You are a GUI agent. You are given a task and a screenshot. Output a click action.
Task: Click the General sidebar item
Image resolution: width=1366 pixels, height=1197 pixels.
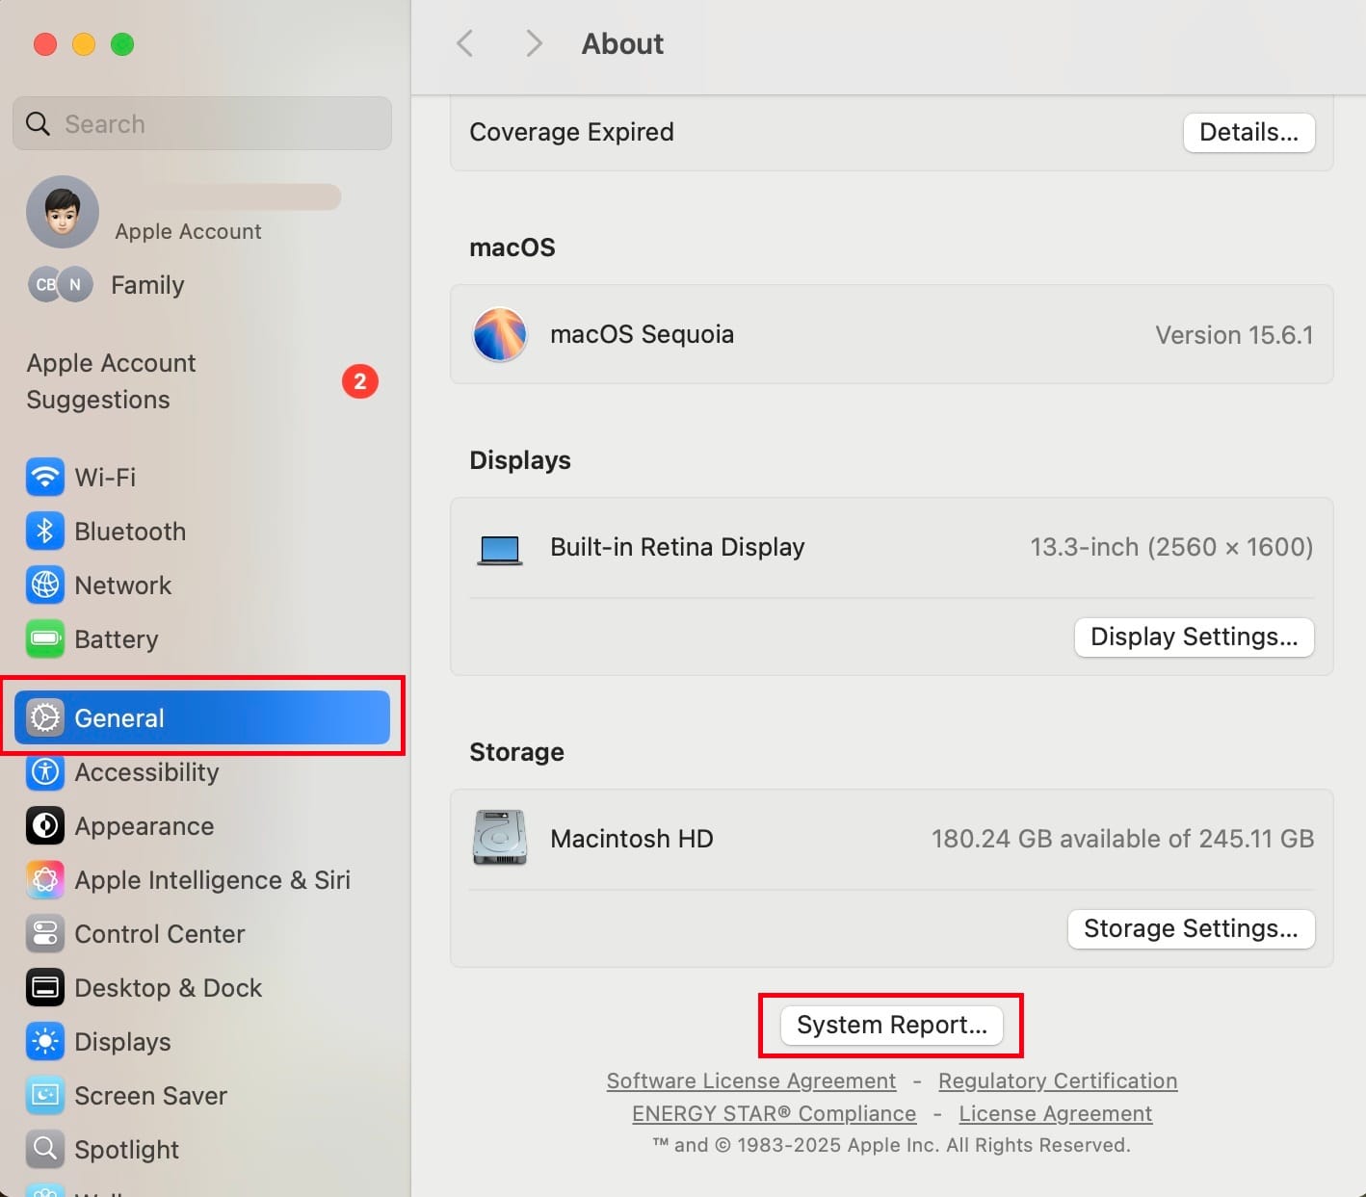tap(201, 718)
